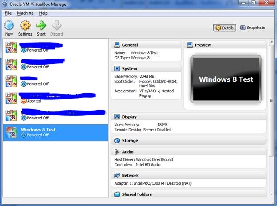Click the Windows 8 Test preview thumbnail
The image size is (277, 206).
pyautogui.click(x=226, y=79)
